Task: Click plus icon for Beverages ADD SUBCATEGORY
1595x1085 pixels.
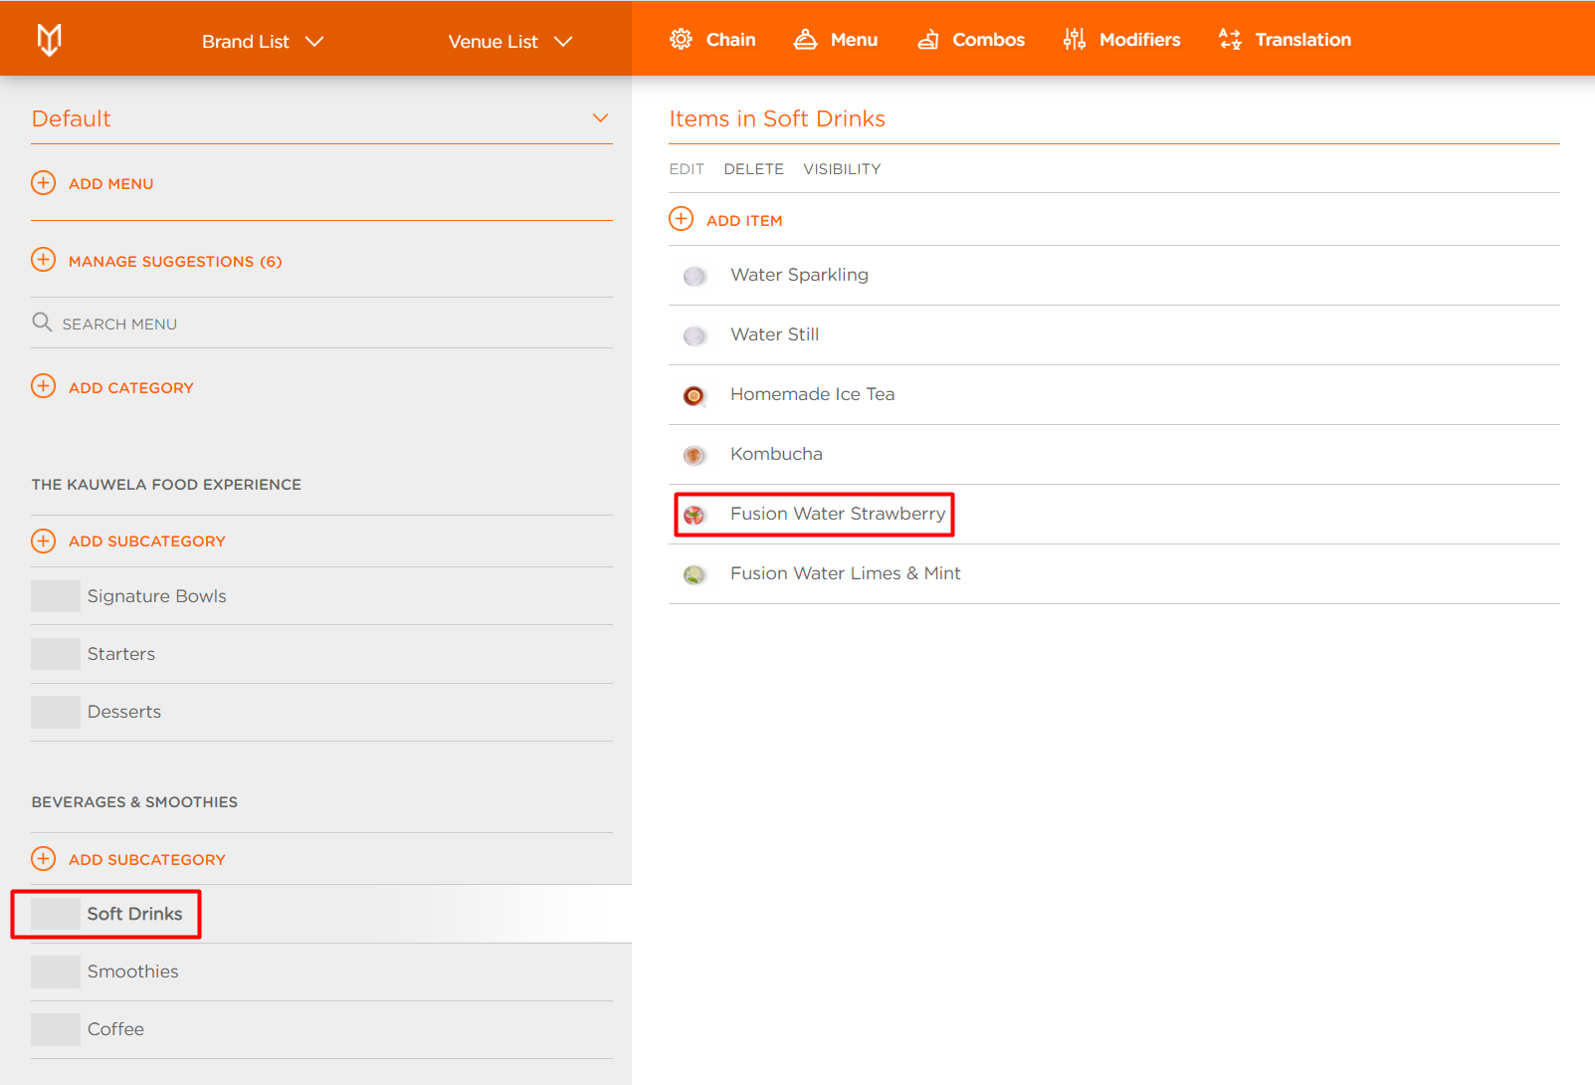Action: (x=44, y=859)
